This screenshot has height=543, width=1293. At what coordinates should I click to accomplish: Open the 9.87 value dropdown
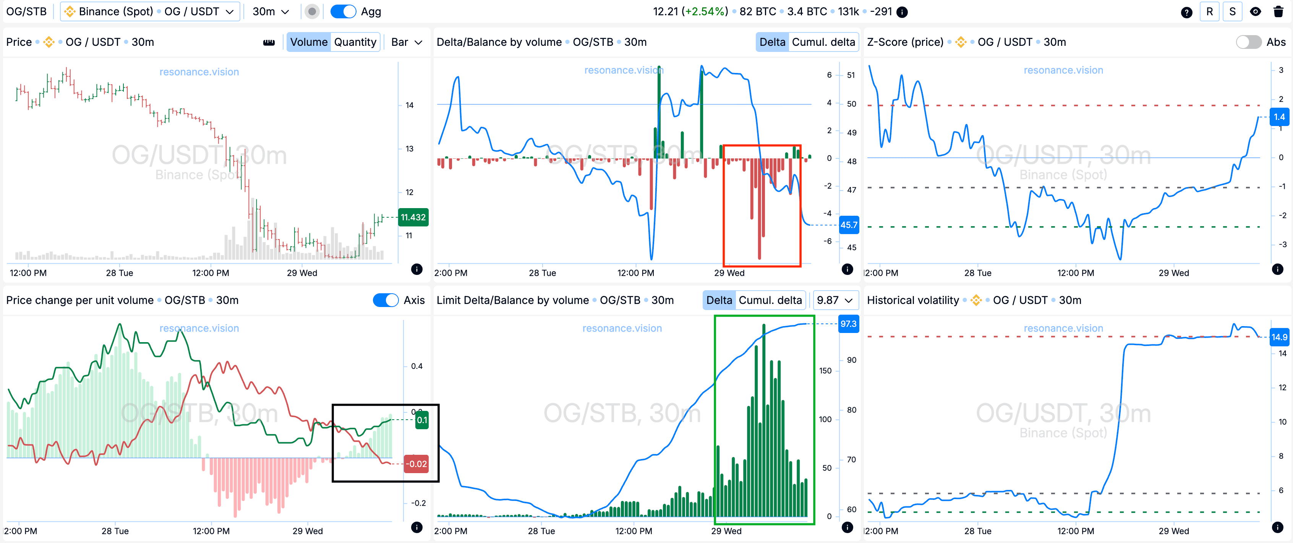835,300
